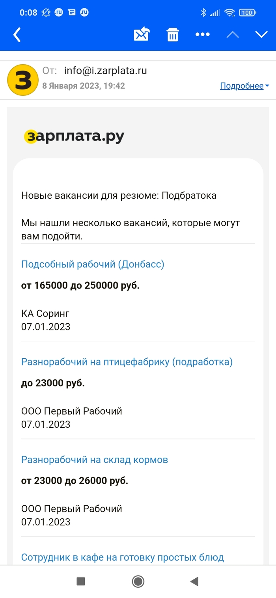Screen dimensions: 276x598
Task: Open the three-dot more options menu
Action: (x=203, y=35)
